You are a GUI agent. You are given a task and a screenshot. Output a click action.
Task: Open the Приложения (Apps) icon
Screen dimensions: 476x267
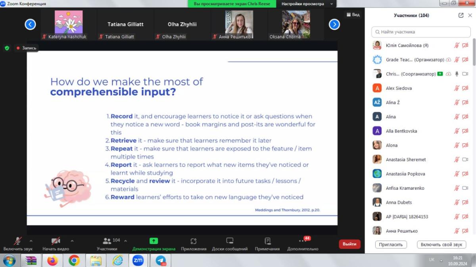pos(194,241)
